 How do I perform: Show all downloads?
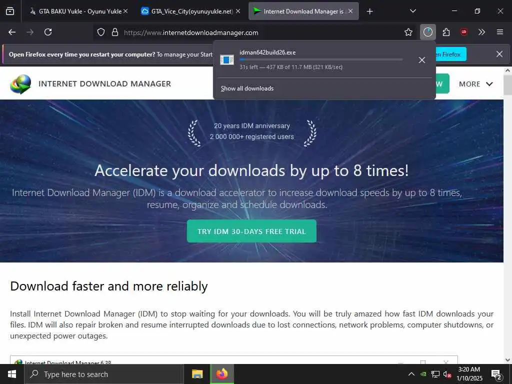tap(247, 88)
